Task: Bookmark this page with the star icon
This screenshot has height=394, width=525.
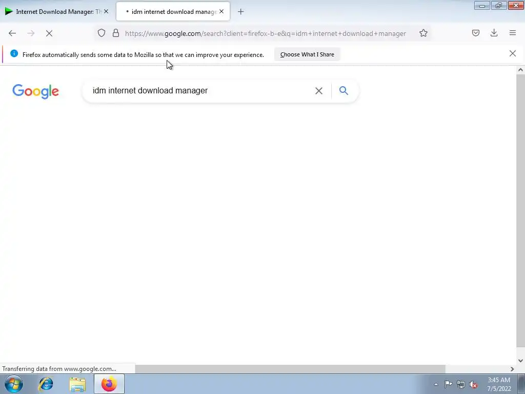Action: coord(423,33)
